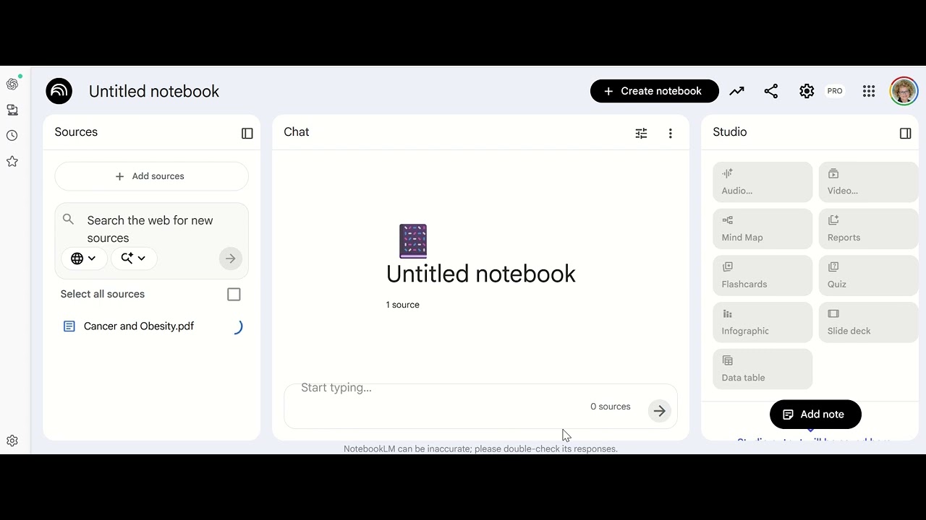
Task: Click Create notebook button
Action: [655, 91]
